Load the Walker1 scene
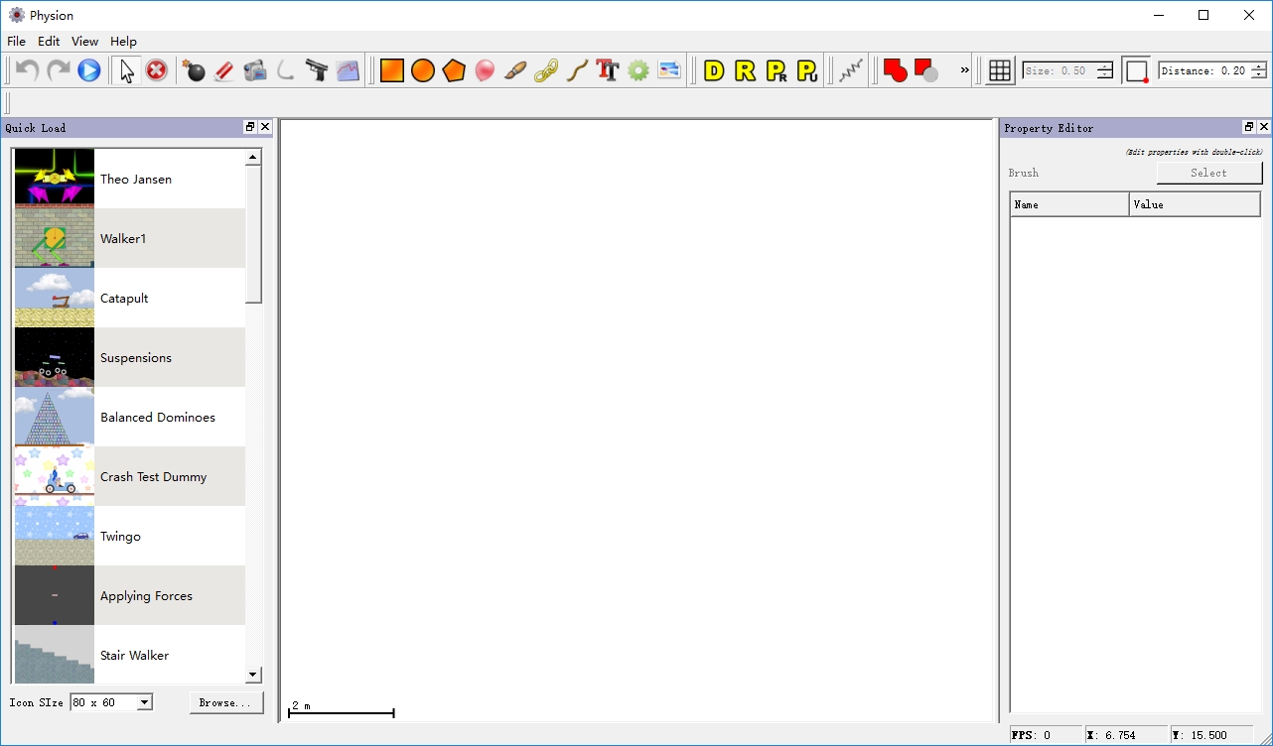1273x746 pixels. [129, 238]
